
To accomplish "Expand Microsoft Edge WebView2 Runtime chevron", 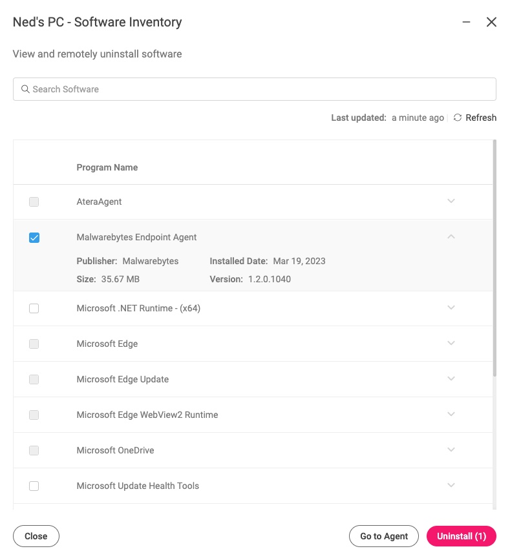I will point(451,414).
